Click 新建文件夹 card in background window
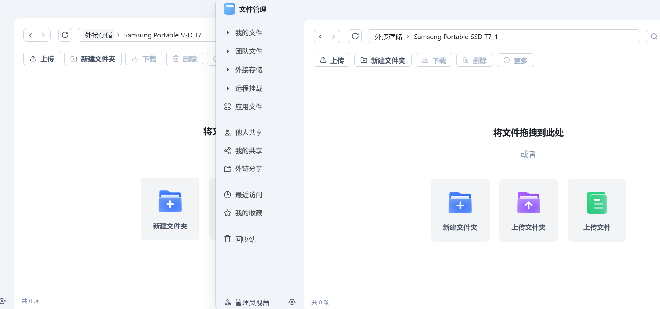The image size is (660, 309). point(170,209)
